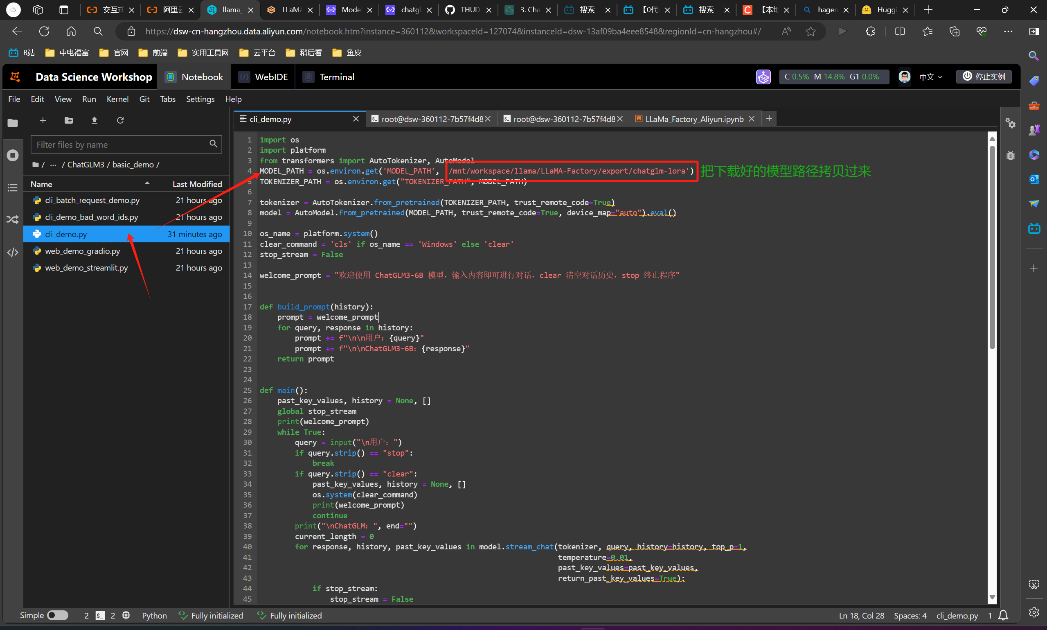The image size is (1047, 630).
Task: Switch to the WebIDE tab
Action: [263, 77]
